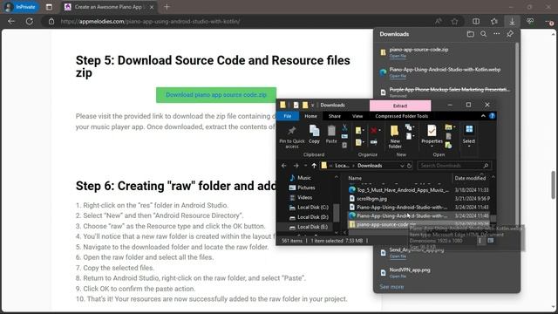Click Explorer back navigation arrow

283,166
